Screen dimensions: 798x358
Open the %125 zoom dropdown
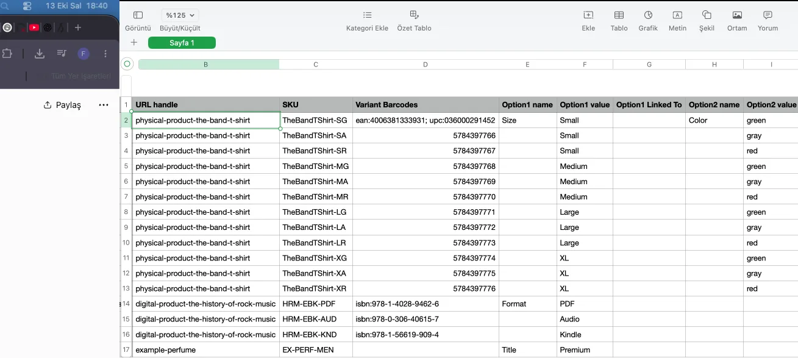pyautogui.click(x=180, y=15)
